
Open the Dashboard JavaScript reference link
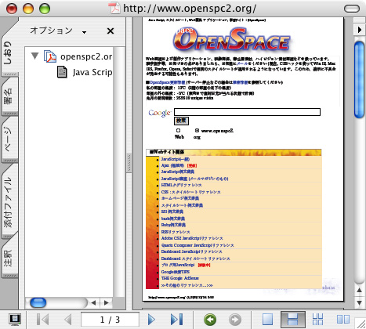(x=192, y=251)
